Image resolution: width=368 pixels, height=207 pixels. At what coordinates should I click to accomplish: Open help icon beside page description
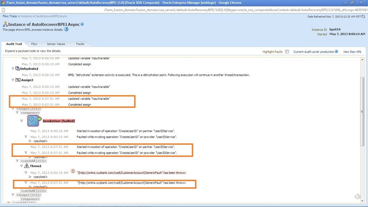point(66,29)
